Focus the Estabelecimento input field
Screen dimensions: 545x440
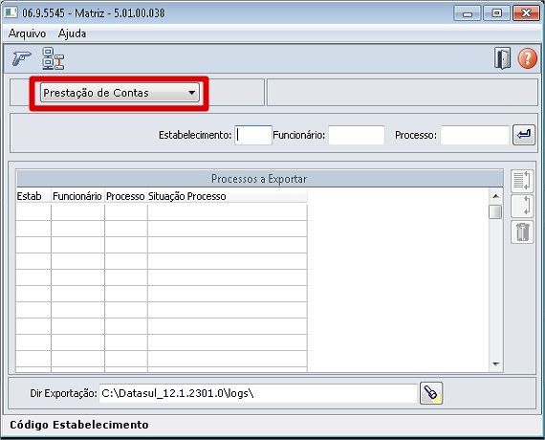coord(253,135)
